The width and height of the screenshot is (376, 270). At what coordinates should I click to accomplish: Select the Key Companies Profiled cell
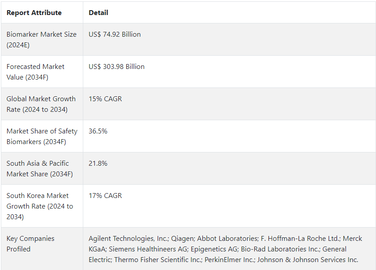[31, 243]
